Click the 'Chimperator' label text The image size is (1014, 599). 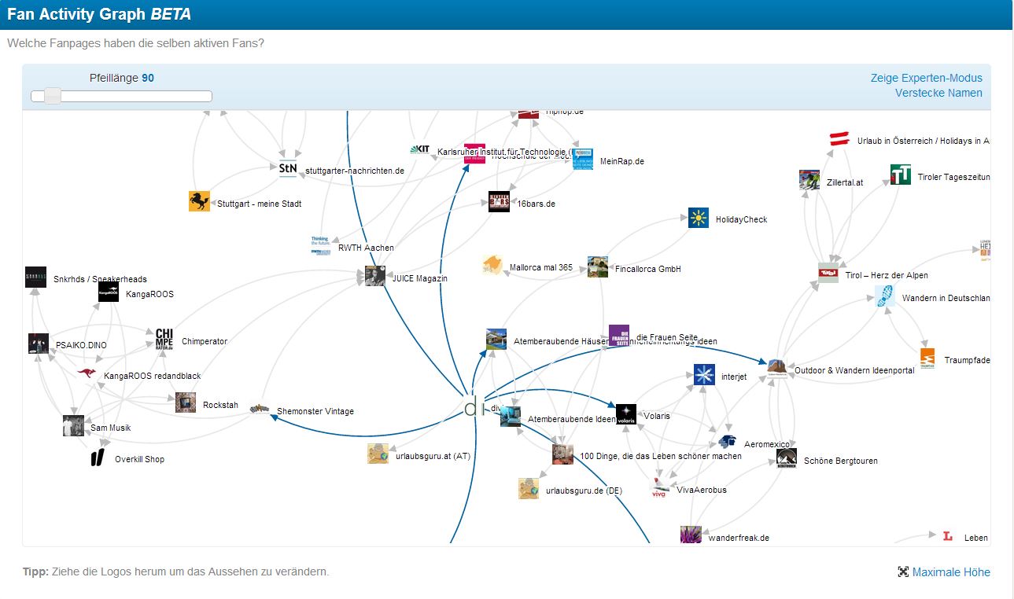[x=205, y=341]
